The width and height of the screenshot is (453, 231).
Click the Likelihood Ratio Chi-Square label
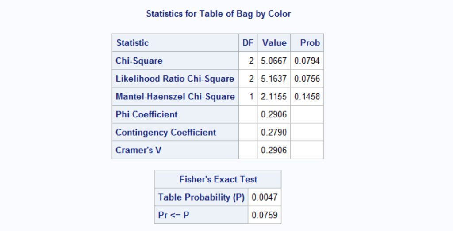click(175, 79)
